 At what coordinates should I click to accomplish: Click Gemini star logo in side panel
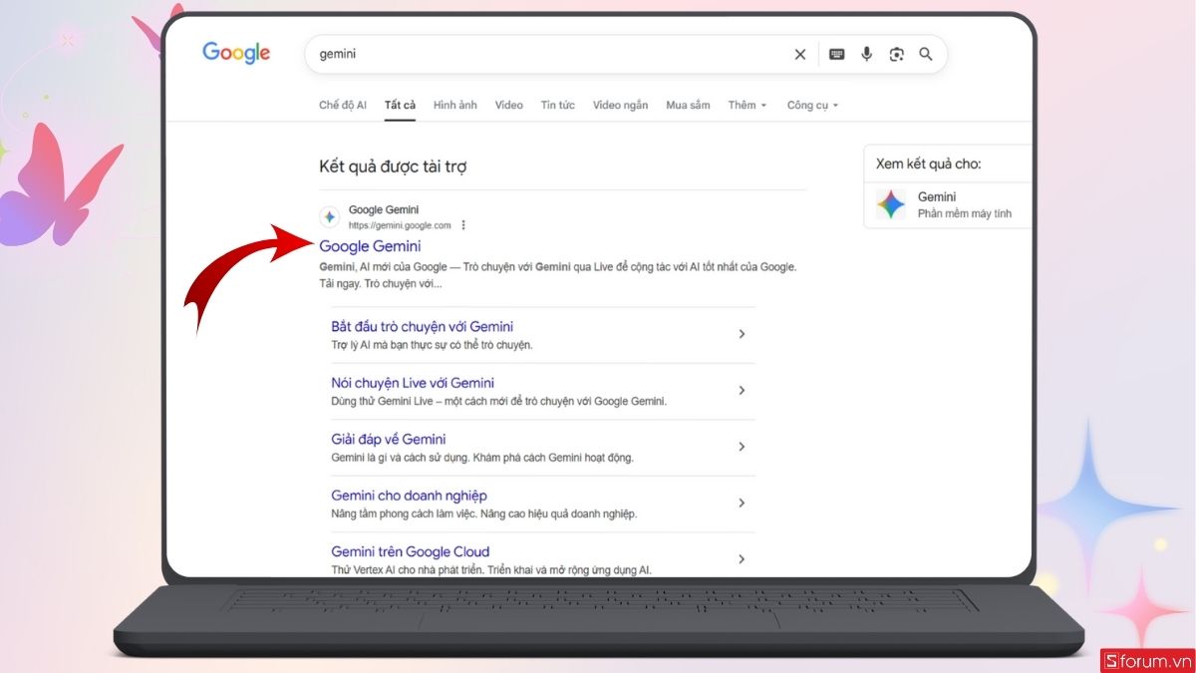[x=891, y=204]
